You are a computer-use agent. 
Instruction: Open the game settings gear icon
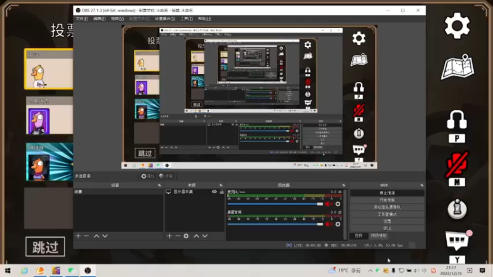457,26
